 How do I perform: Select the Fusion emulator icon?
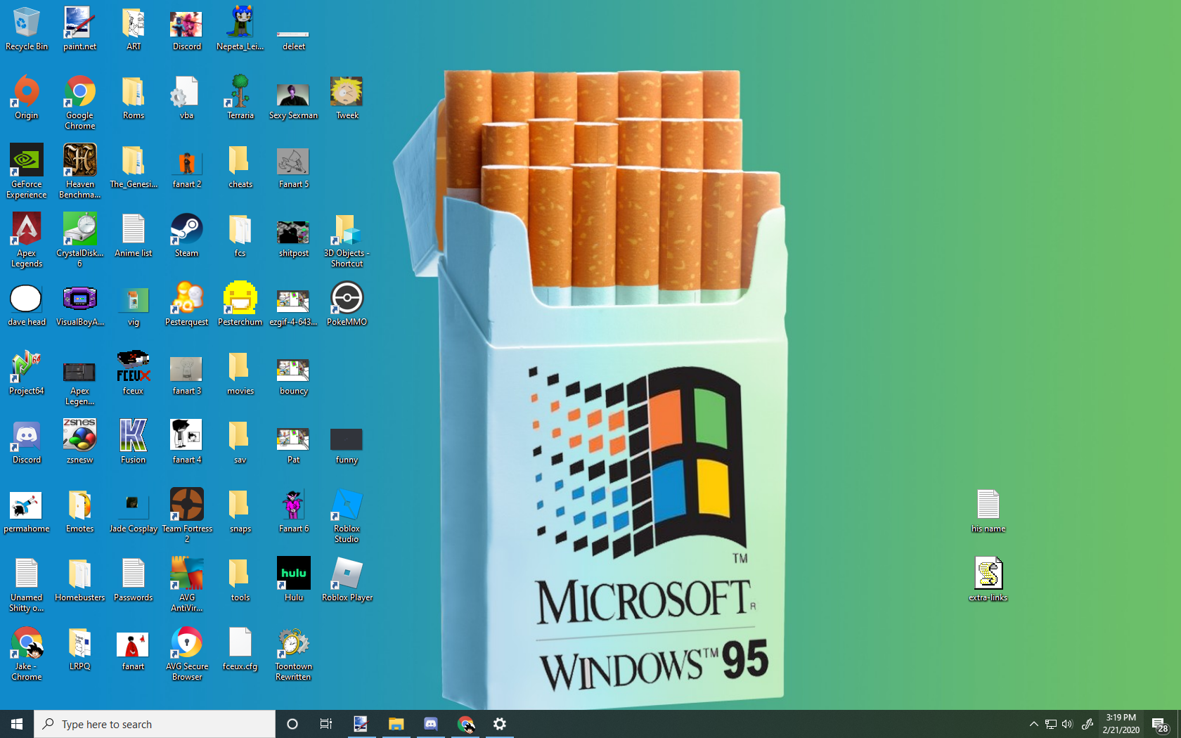coord(134,442)
